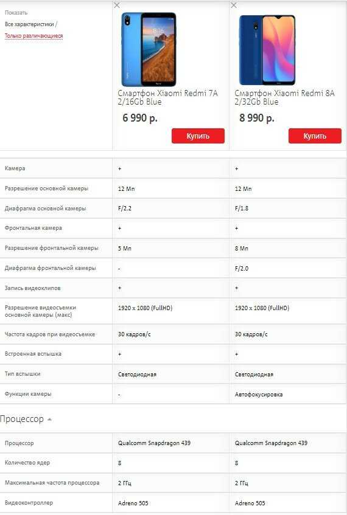Show only differing characteristics
Screen dimensions: 347x515
pyautogui.click(x=33, y=35)
